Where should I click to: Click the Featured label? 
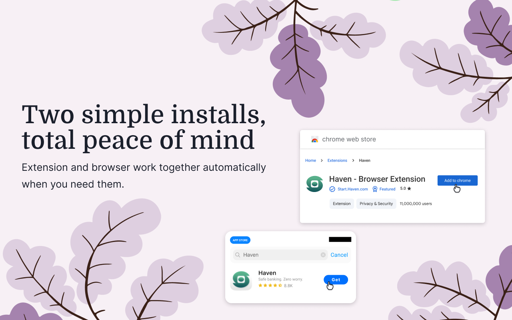tap(387, 189)
